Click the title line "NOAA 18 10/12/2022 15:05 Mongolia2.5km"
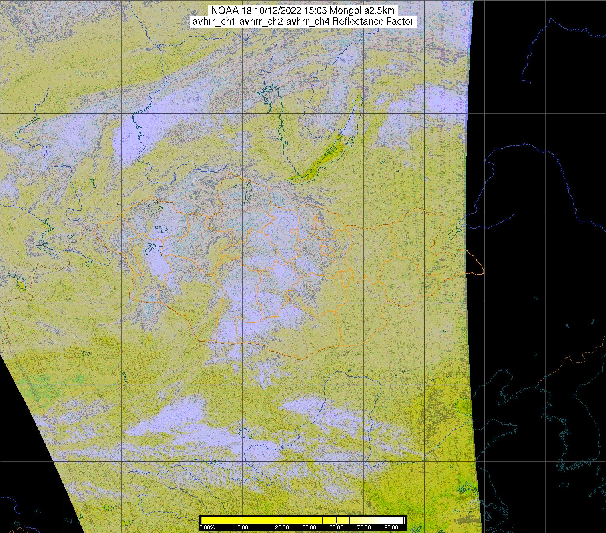 tap(303, 10)
